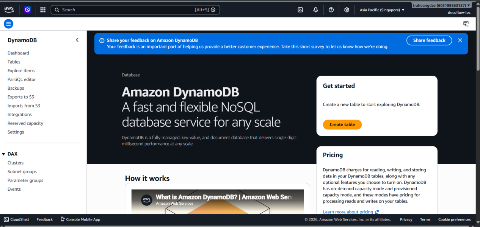The image size is (480, 227).
Task: Open the Terms footer link
Action: pyautogui.click(x=425, y=219)
